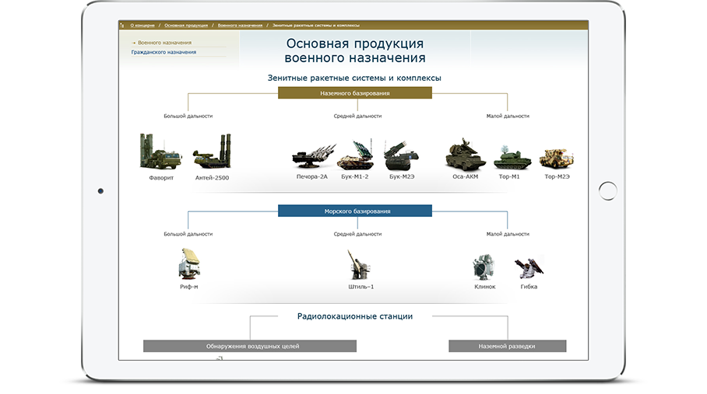Click the 'Гибка' label
This screenshot has width=707, height=394.
tap(529, 287)
